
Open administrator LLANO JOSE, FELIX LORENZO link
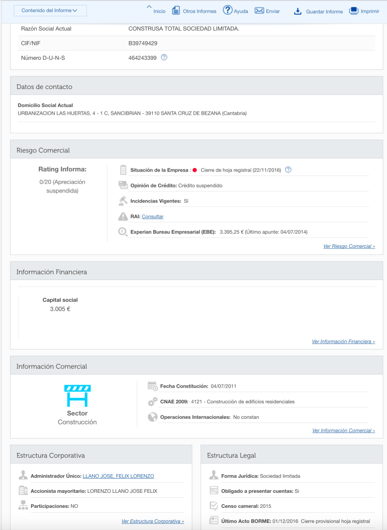click(x=118, y=476)
